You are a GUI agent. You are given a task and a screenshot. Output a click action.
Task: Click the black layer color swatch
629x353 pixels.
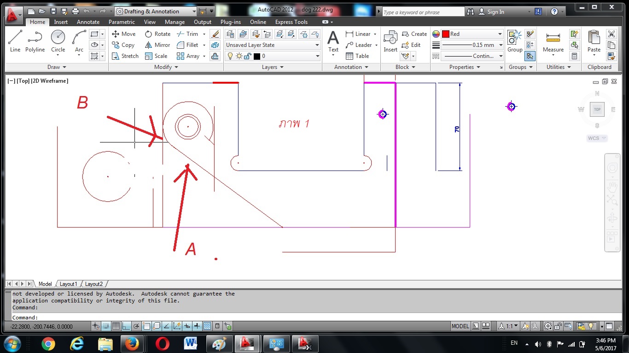[x=257, y=56]
